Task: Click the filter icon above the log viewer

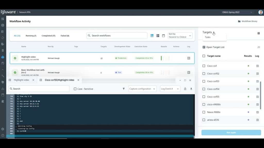Action: click(x=124, y=88)
